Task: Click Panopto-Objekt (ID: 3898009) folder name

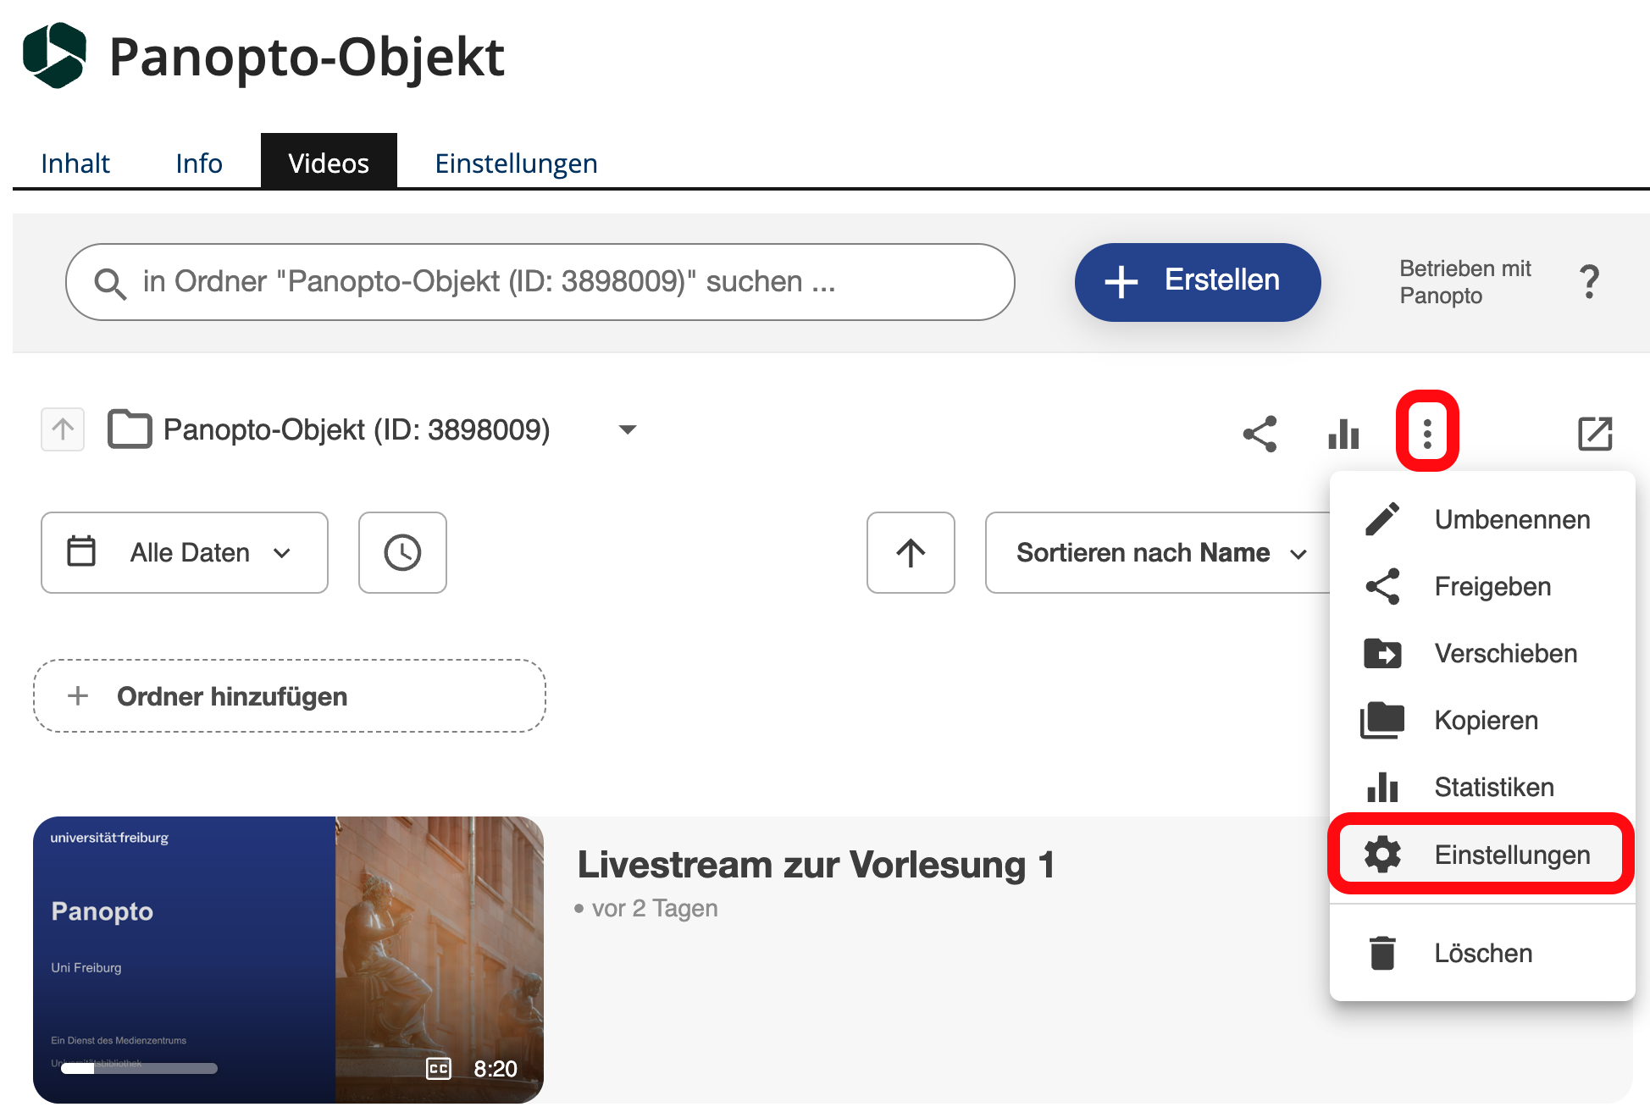Action: point(357,429)
